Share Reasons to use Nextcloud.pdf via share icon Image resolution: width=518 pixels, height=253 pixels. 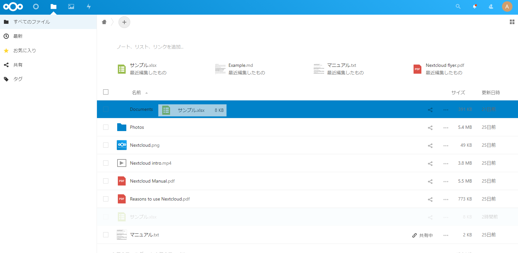430,200
